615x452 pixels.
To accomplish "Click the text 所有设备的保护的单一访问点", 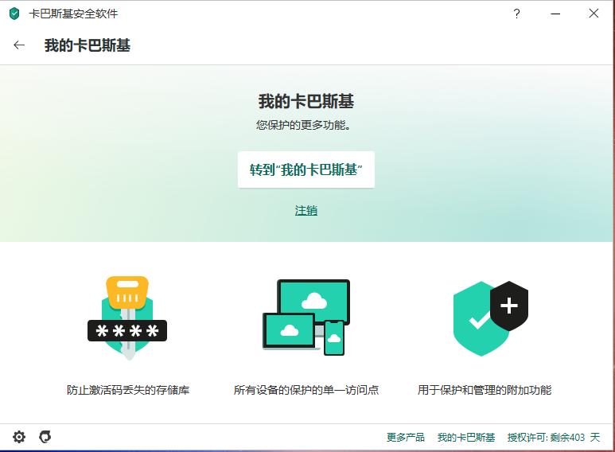I will coord(306,390).
